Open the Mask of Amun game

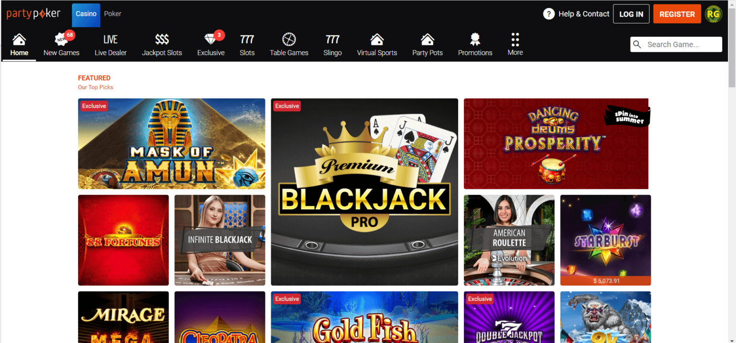pyautogui.click(x=172, y=144)
